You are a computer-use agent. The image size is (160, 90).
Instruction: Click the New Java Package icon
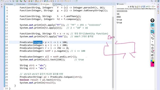pyautogui.click(x=29, y=1)
